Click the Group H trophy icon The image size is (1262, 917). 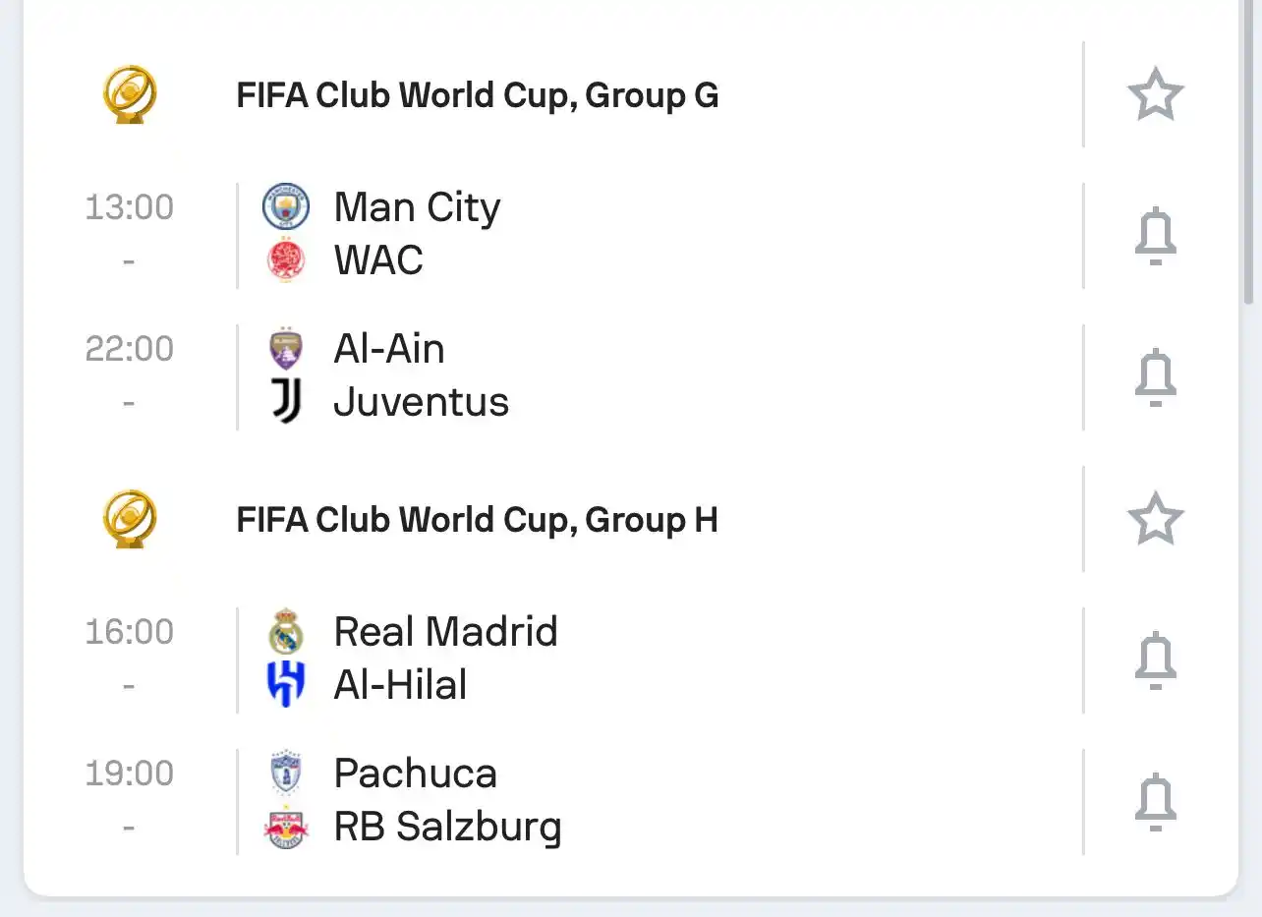click(130, 519)
